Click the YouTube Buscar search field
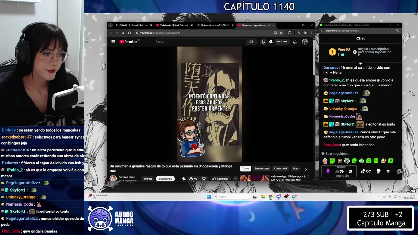This screenshot has width=418, height=235. [x=199, y=42]
